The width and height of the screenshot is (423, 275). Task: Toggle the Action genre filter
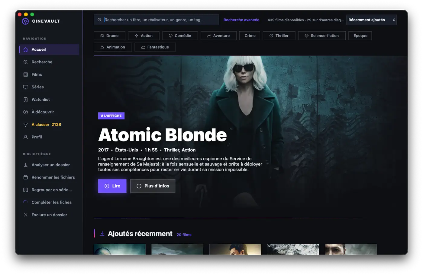click(144, 36)
